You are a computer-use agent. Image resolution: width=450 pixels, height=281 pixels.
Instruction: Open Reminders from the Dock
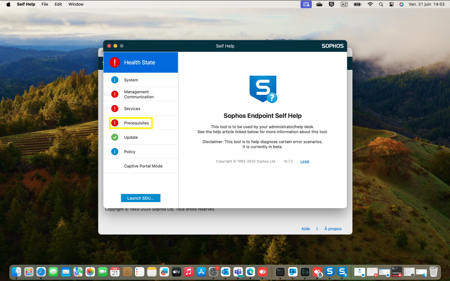pyautogui.click(x=139, y=272)
